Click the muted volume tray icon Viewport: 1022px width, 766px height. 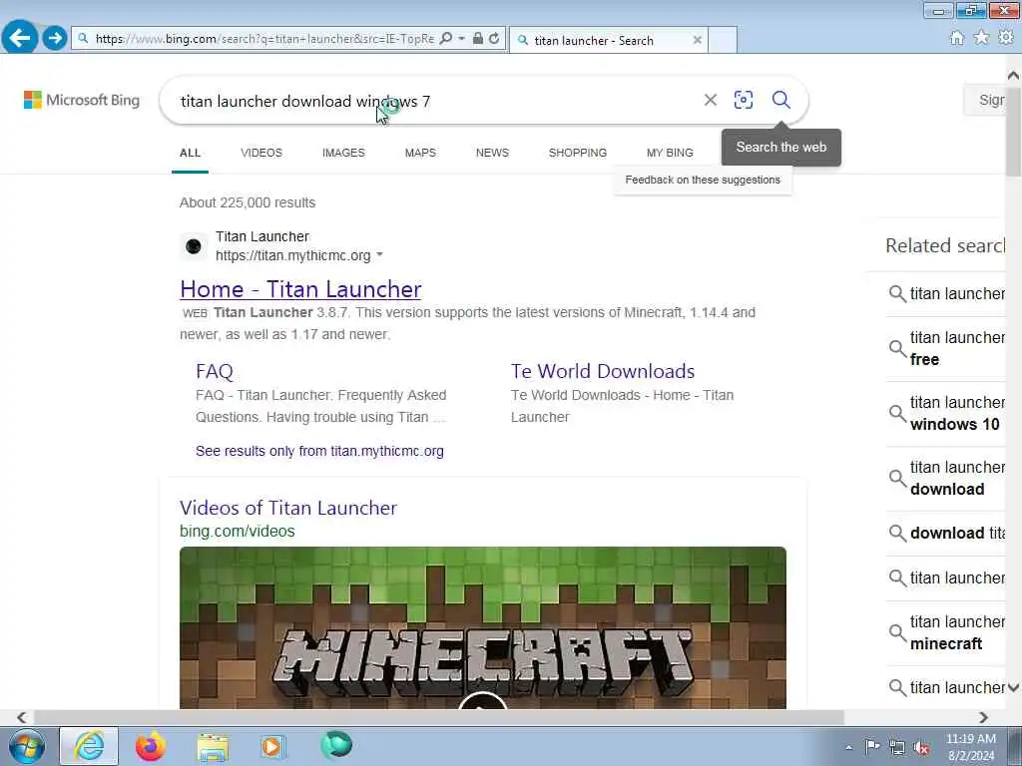click(x=921, y=747)
